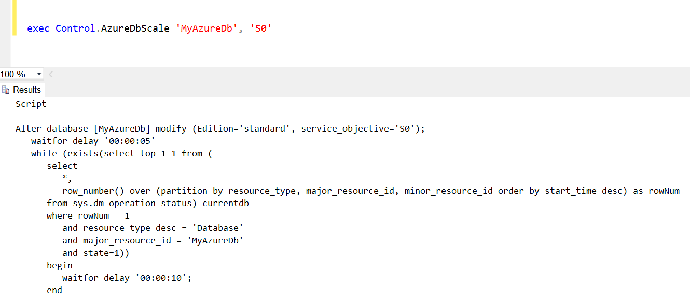Open the zoom level dropdown arrow
This screenshot has height=303, width=690.
(x=39, y=74)
